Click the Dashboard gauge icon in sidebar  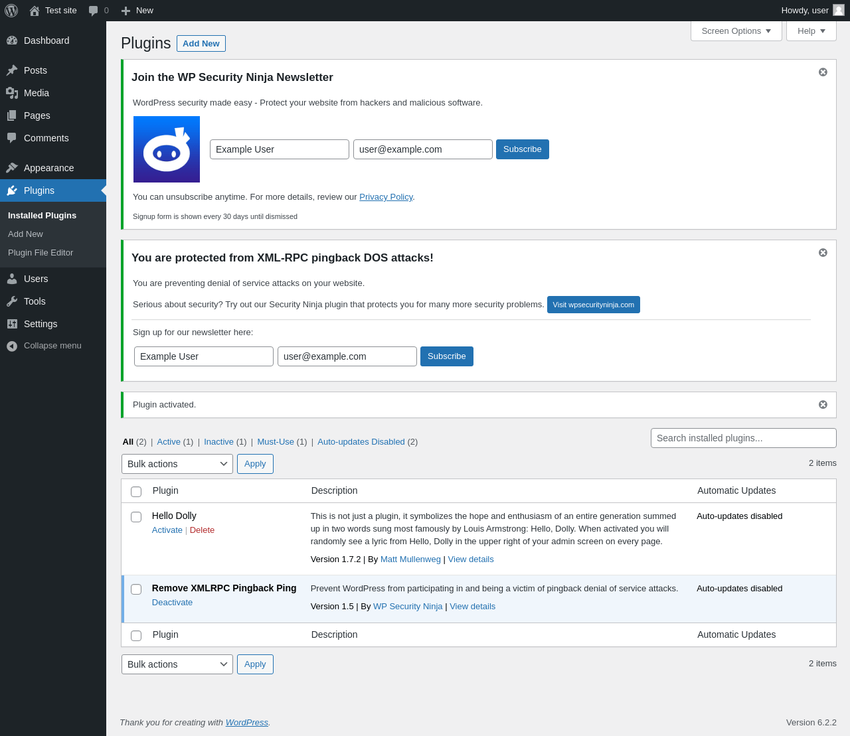(12, 40)
